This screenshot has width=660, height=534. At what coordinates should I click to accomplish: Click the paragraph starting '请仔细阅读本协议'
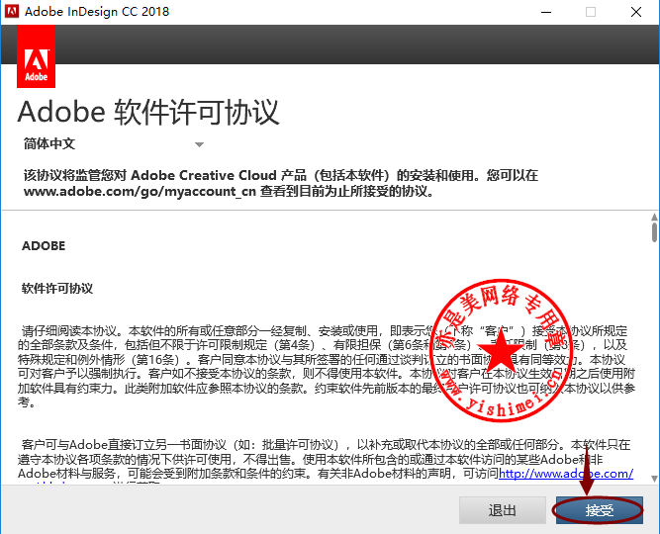(x=327, y=366)
